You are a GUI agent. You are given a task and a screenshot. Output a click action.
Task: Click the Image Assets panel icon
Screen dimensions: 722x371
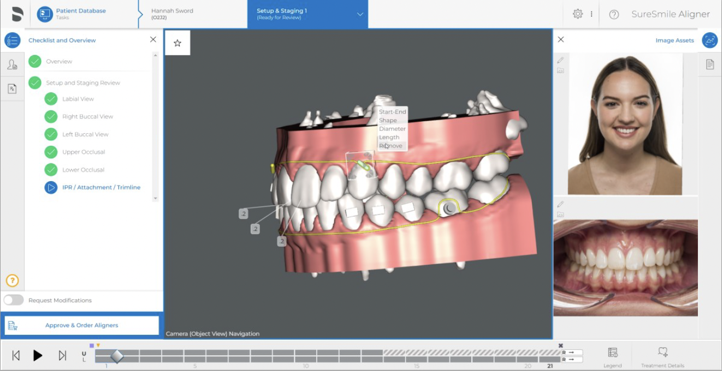(709, 40)
